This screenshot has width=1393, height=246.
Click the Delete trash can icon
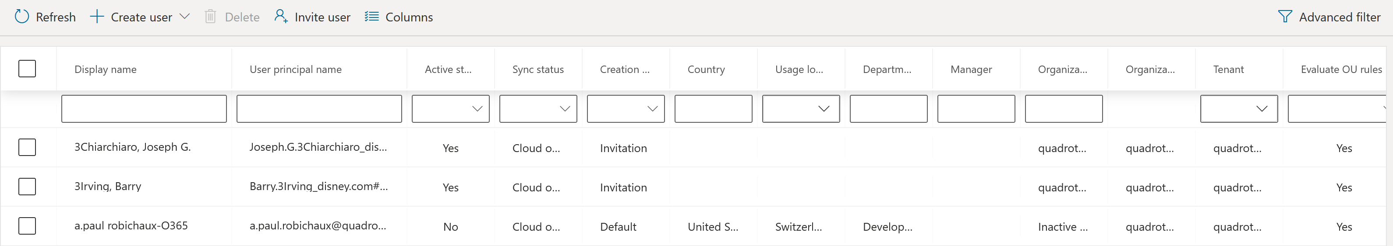pos(210,17)
